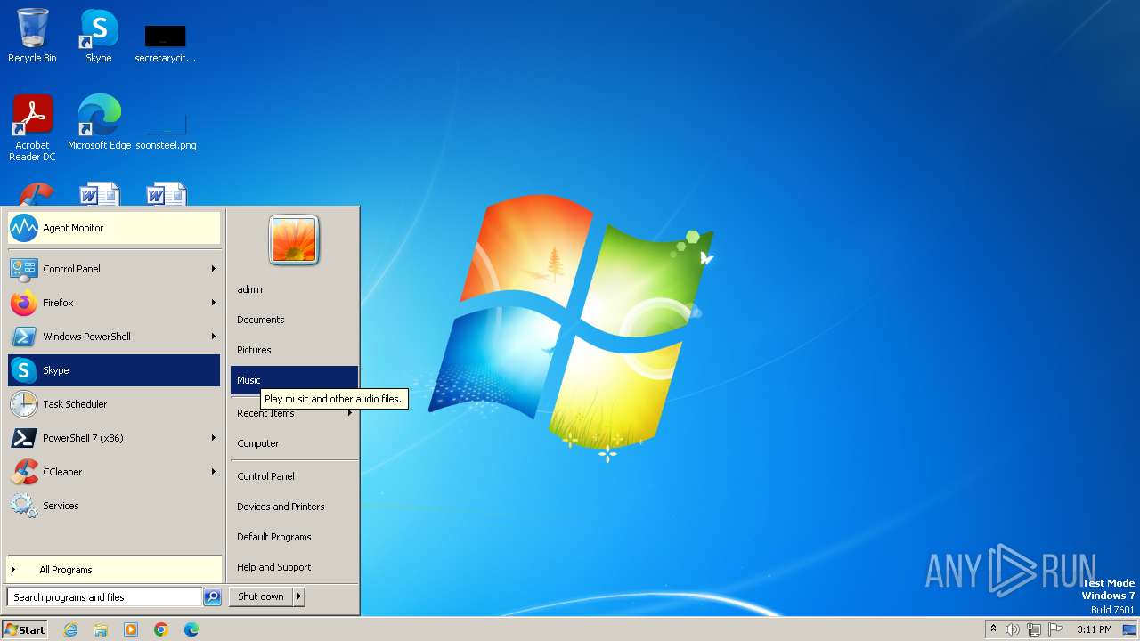1140x641 pixels.
Task: Open Action Center flag icon
Action: pyautogui.click(x=1055, y=629)
